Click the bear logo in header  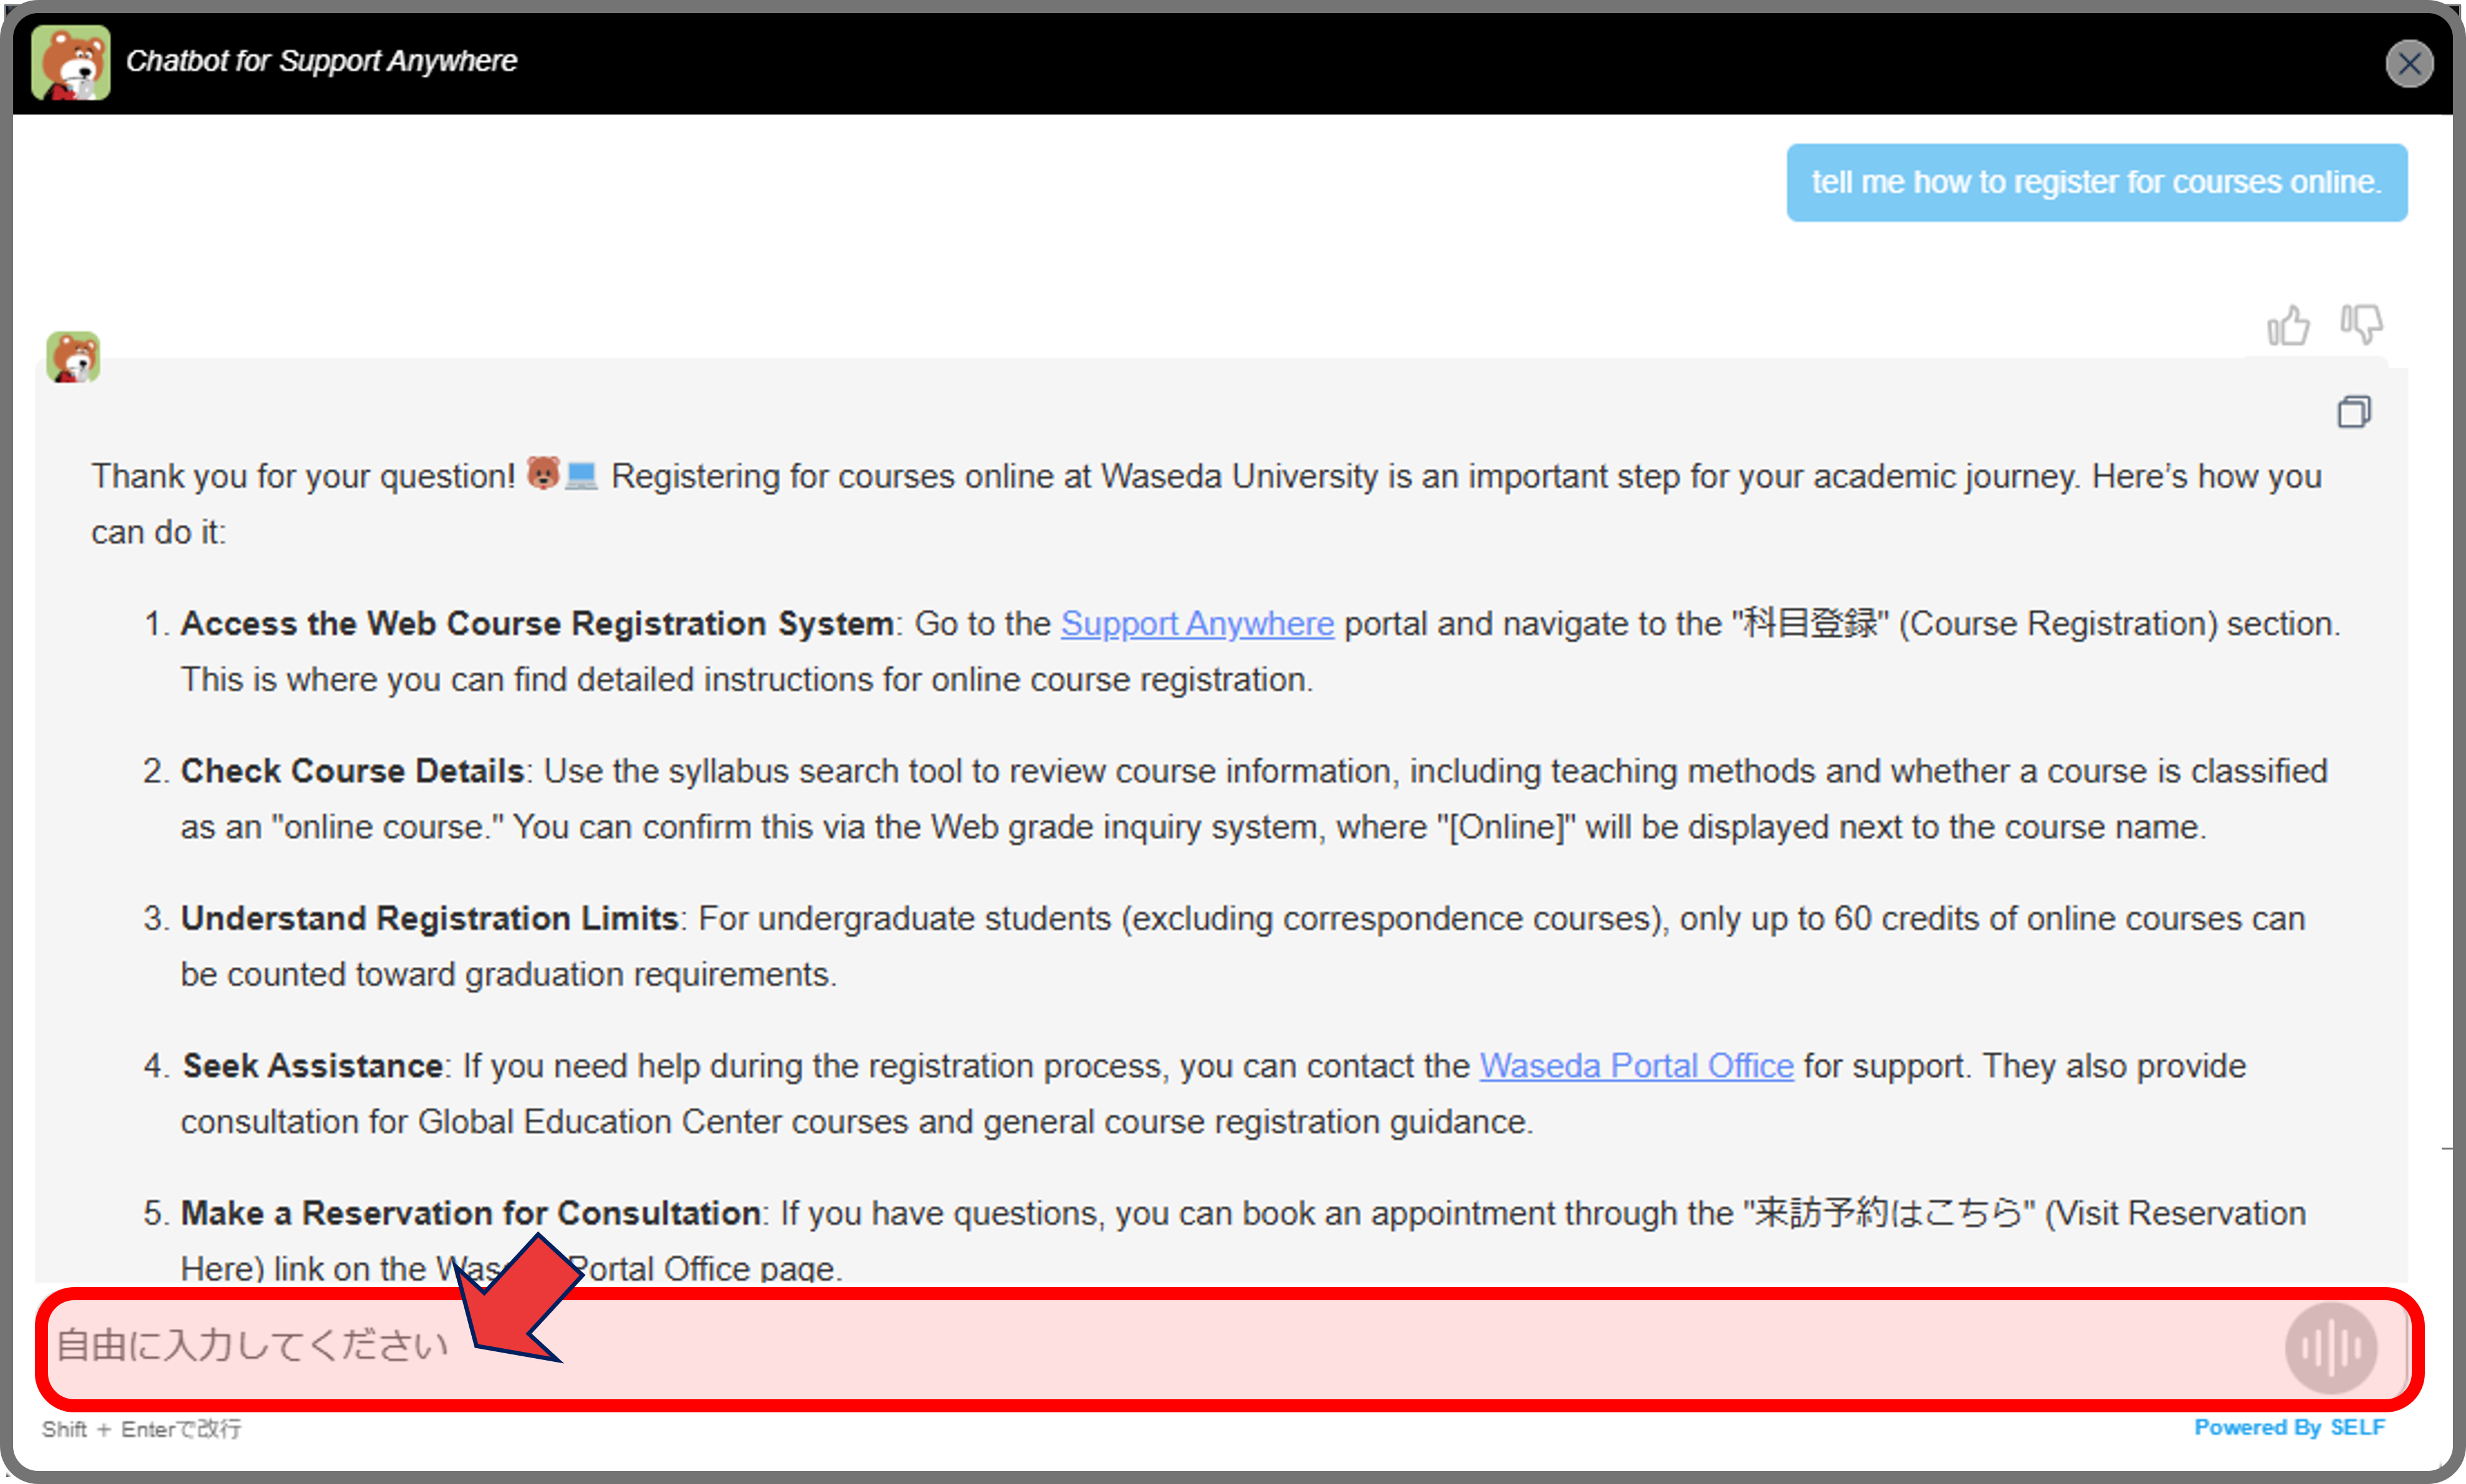click(70, 62)
